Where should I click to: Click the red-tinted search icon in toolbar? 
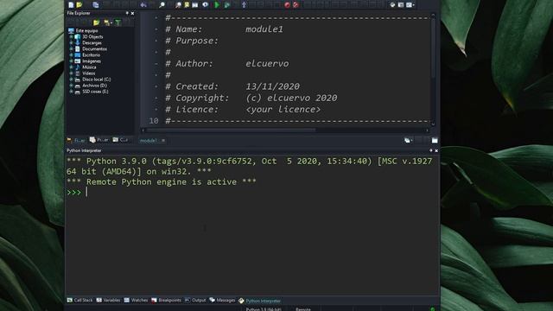click(179, 4)
